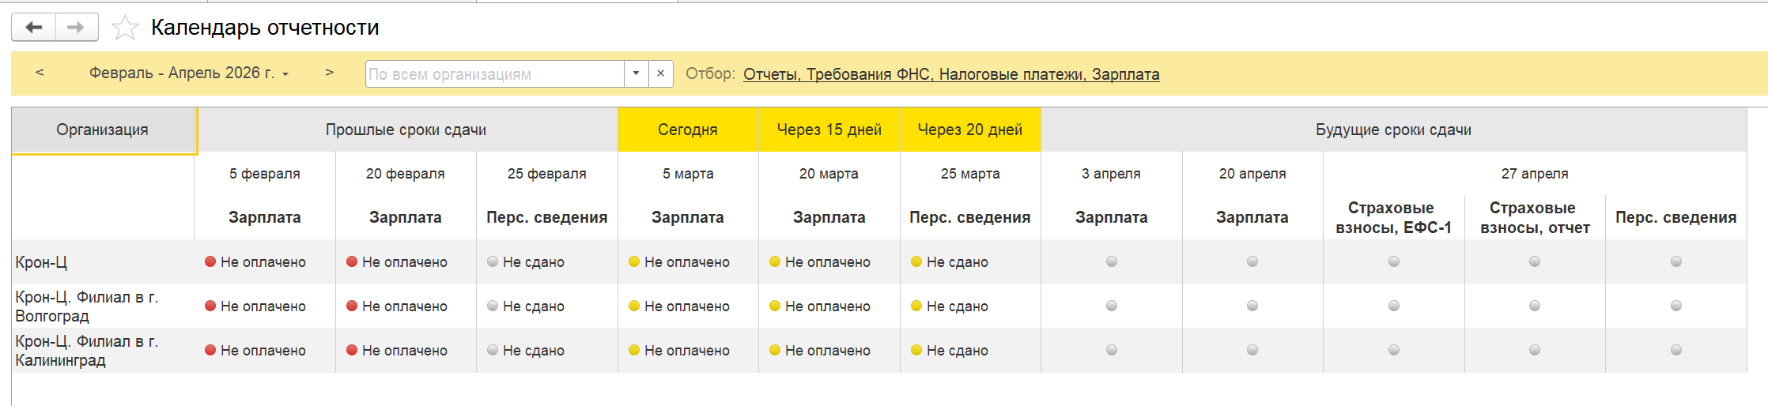Open Крон-Ц Волгоград unpaid salary for 20 февраля
The width and height of the screenshot is (1768, 406).
[397, 306]
